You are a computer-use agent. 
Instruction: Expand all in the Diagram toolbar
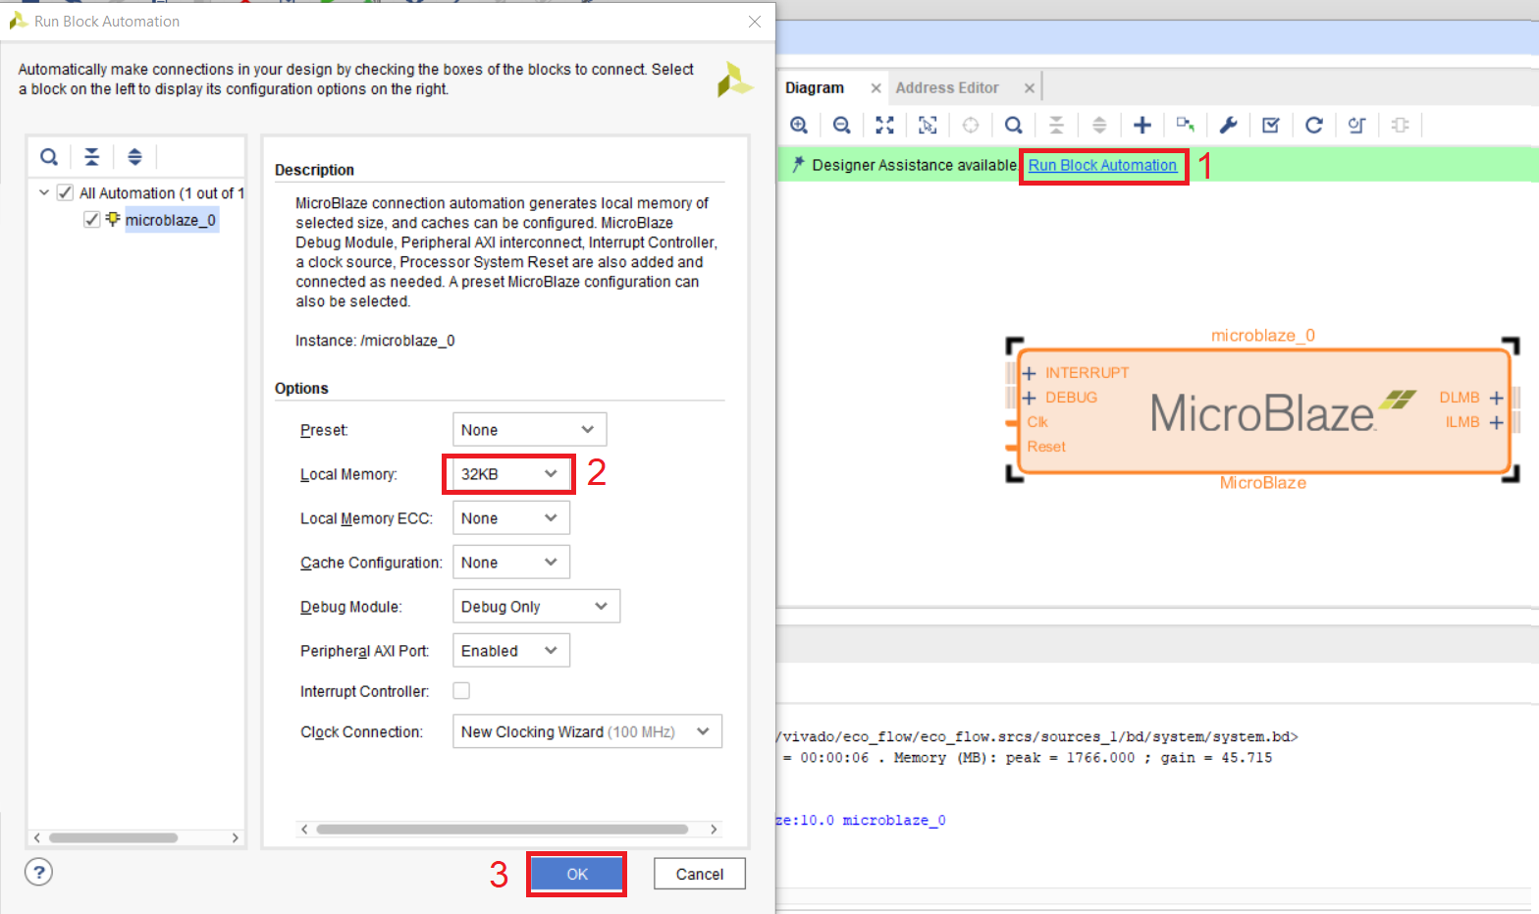[1099, 125]
